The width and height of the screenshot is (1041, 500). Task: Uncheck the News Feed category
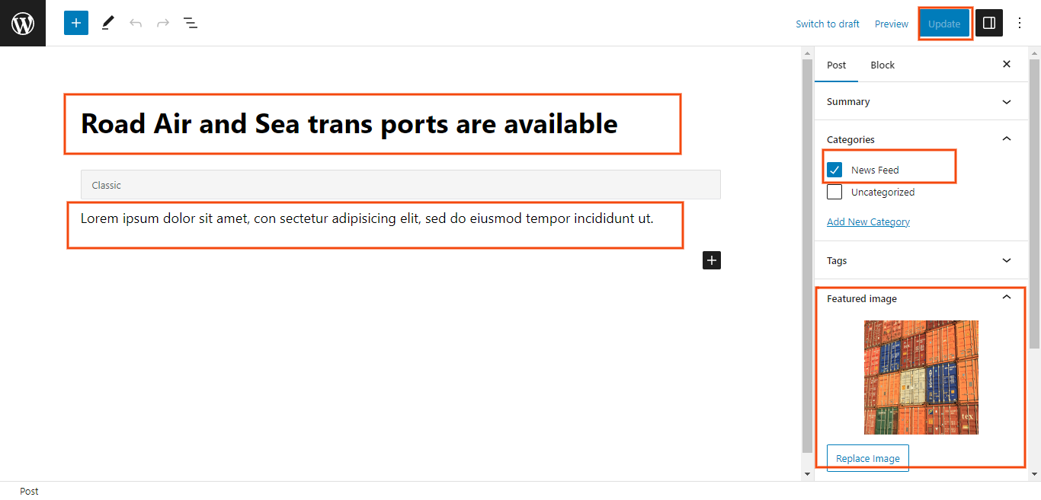[834, 170]
